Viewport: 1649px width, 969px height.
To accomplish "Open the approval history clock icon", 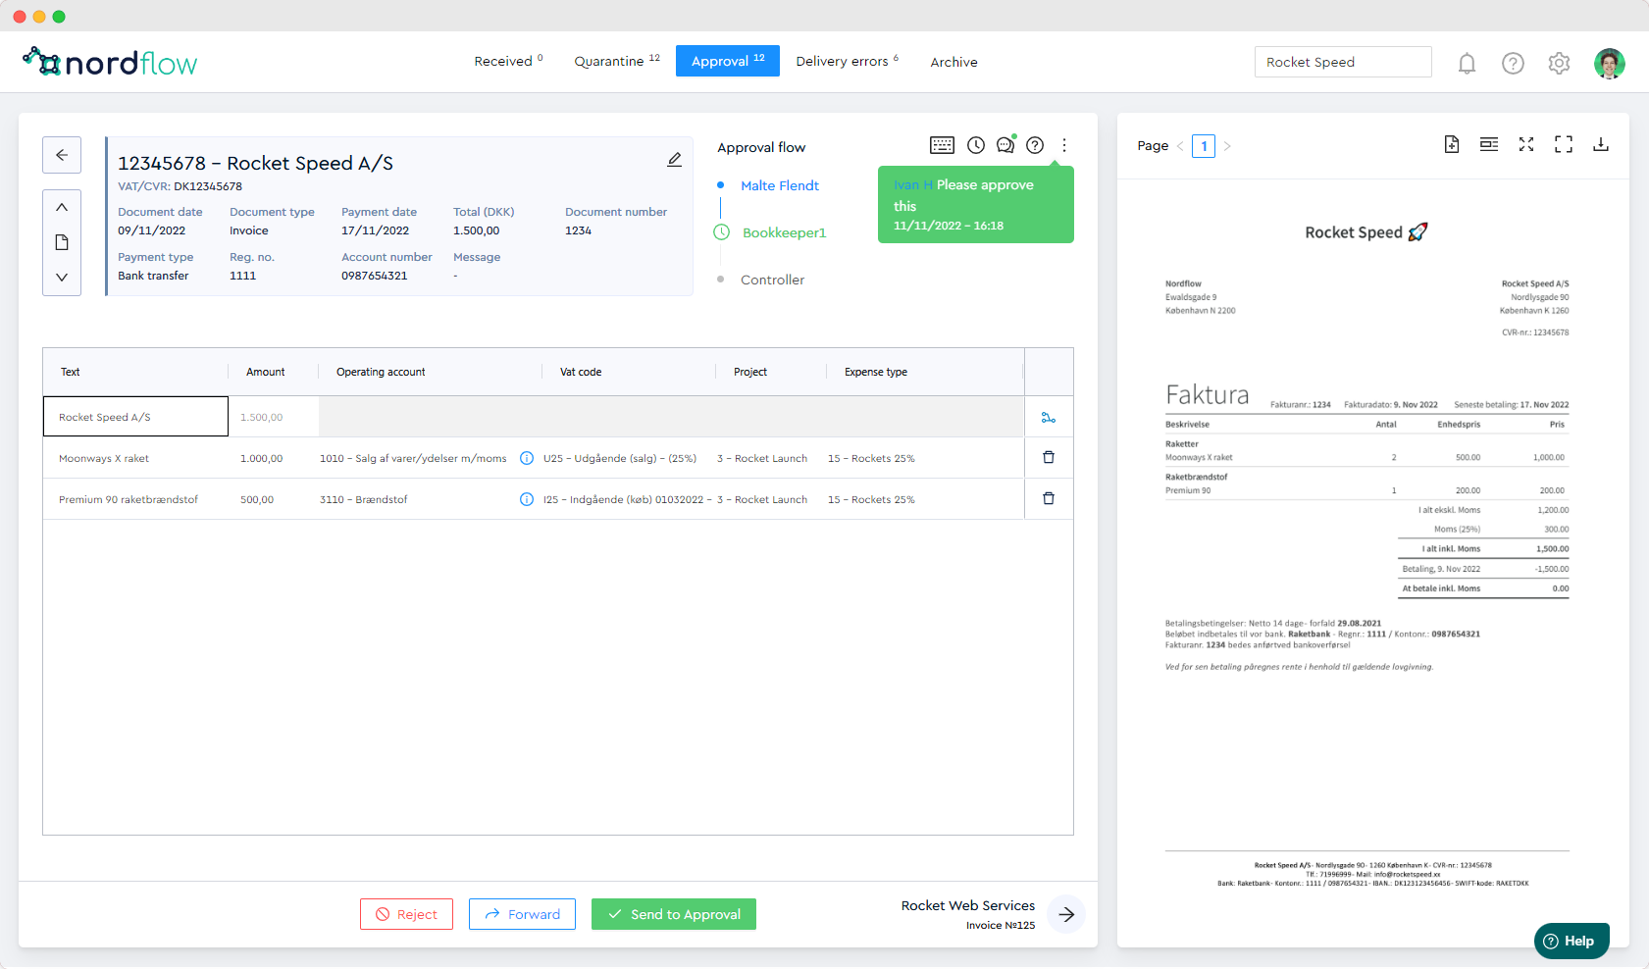I will coord(976,145).
